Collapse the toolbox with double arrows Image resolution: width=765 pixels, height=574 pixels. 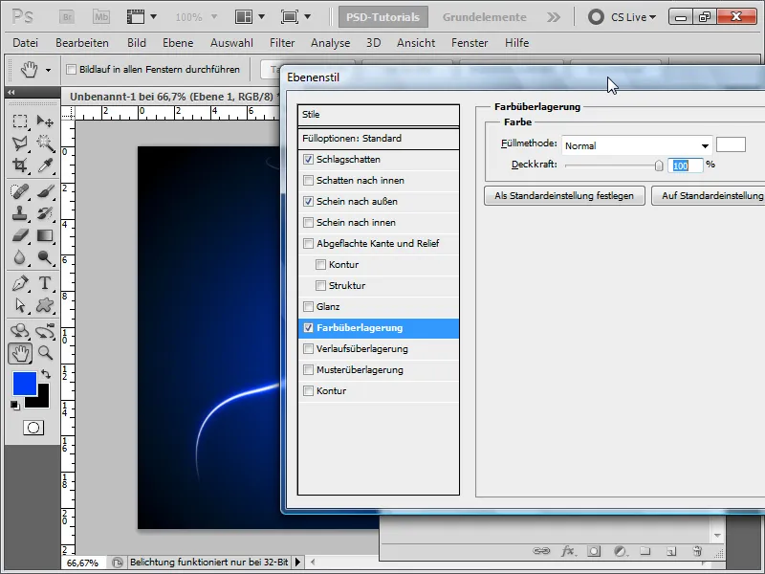(11, 92)
